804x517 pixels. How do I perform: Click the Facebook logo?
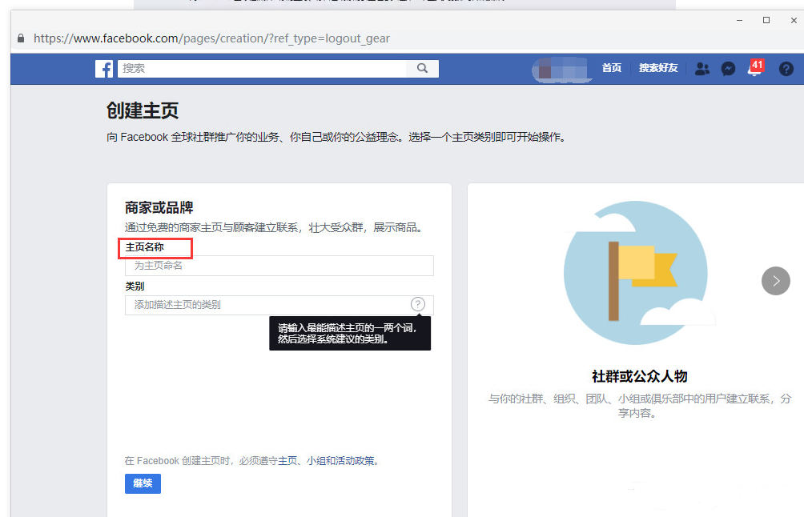point(104,69)
